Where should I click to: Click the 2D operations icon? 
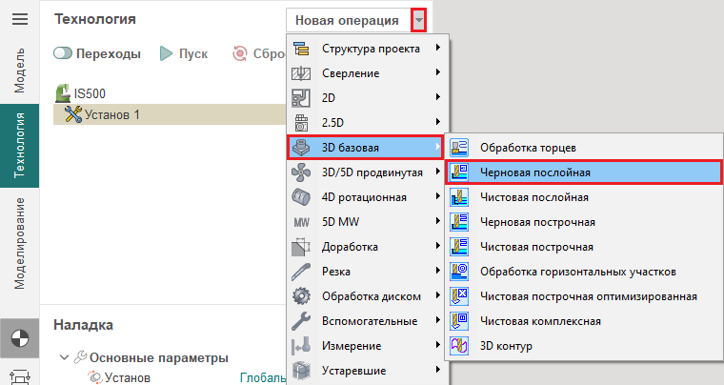[302, 97]
